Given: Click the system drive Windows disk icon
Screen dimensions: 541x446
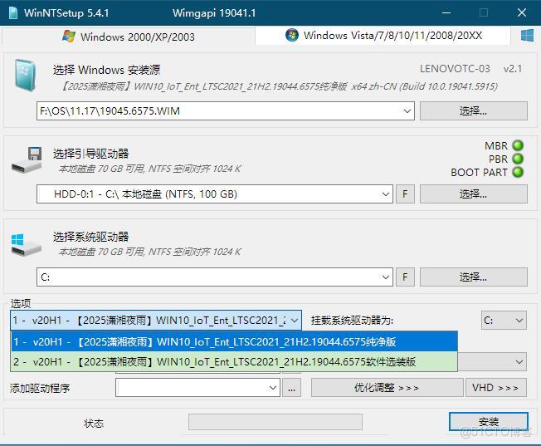Looking at the screenshot, I should pos(26,244).
